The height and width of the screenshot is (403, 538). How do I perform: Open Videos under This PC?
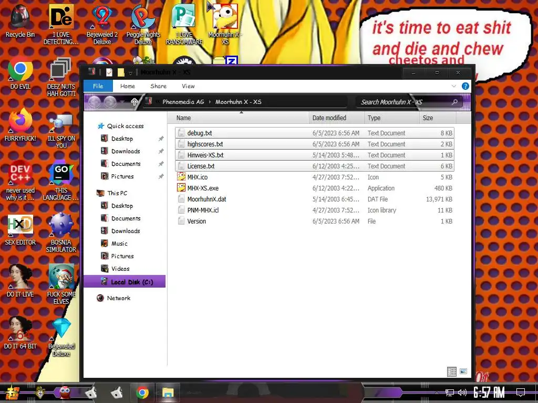pos(120,269)
